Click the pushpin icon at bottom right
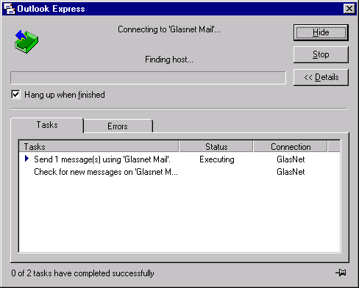 (x=341, y=273)
